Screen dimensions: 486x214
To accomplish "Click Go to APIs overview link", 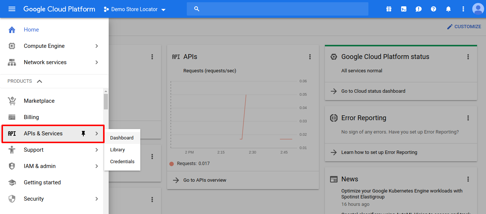I will (205, 180).
